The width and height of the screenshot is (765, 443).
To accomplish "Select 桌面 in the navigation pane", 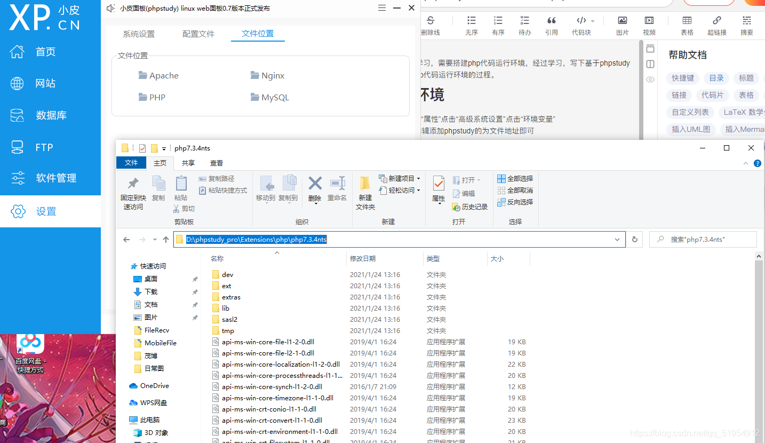I will pos(151,279).
